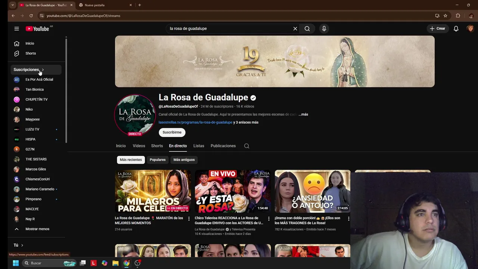This screenshot has height=269, width=478.
Task: Open Shorts from the sidebar
Action: coord(36,53)
